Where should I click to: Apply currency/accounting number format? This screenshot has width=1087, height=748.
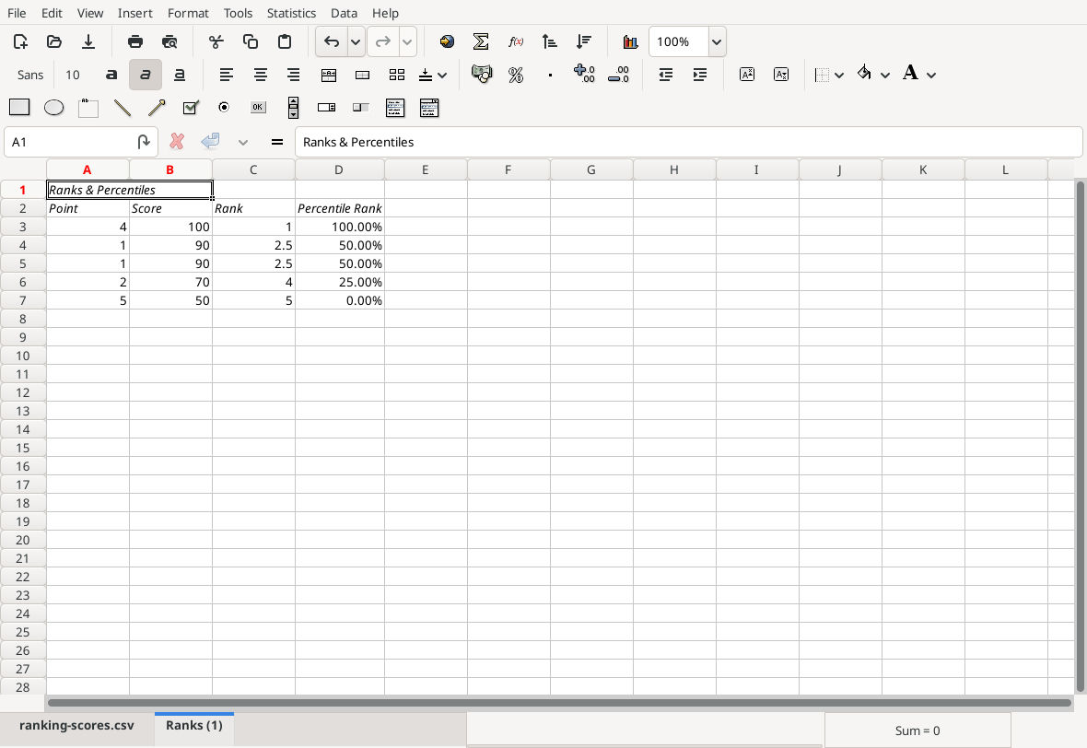coord(481,75)
